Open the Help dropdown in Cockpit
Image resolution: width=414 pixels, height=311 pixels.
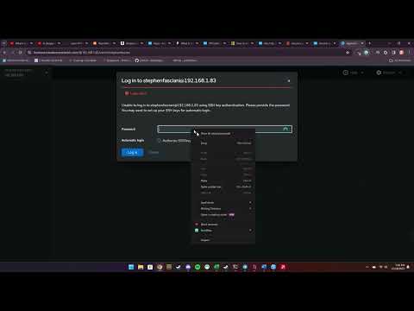point(354,73)
